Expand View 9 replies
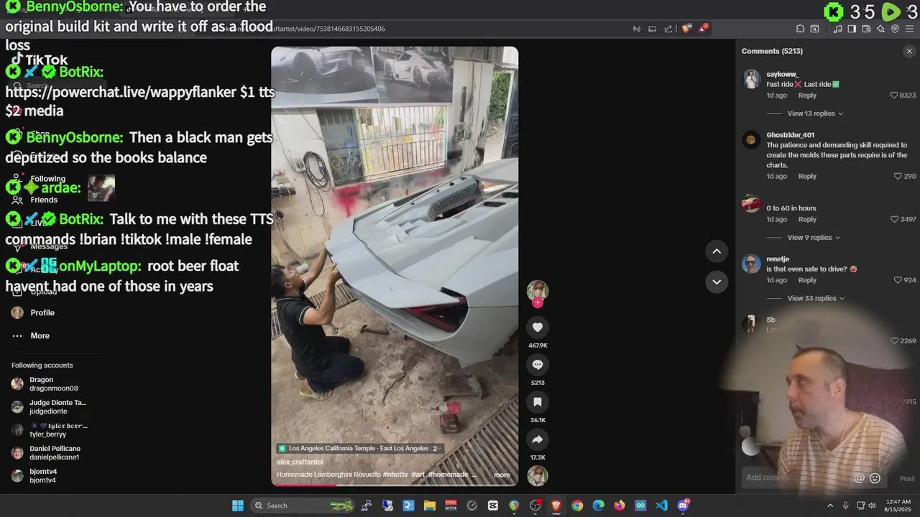Screen dimensions: 920x517 (x=814, y=238)
